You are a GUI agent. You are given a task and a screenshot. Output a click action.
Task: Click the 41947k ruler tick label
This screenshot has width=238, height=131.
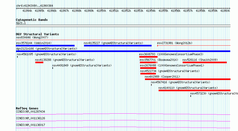tap(64, 11)
